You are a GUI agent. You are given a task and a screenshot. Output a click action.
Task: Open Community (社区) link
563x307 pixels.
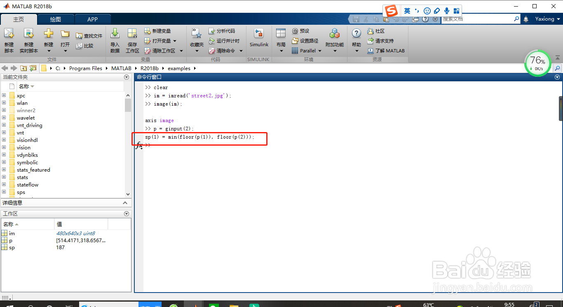click(375, 31)
